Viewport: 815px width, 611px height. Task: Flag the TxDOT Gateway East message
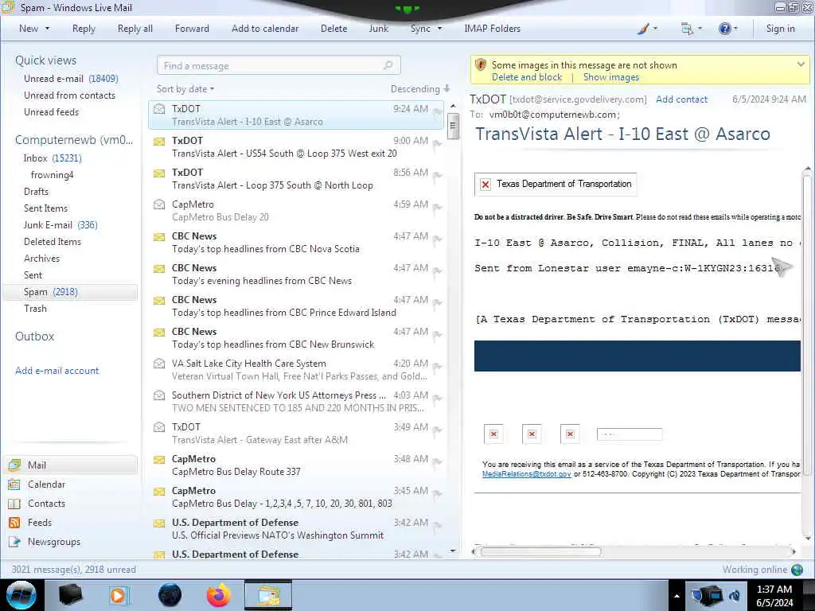(x=437, y=430)
